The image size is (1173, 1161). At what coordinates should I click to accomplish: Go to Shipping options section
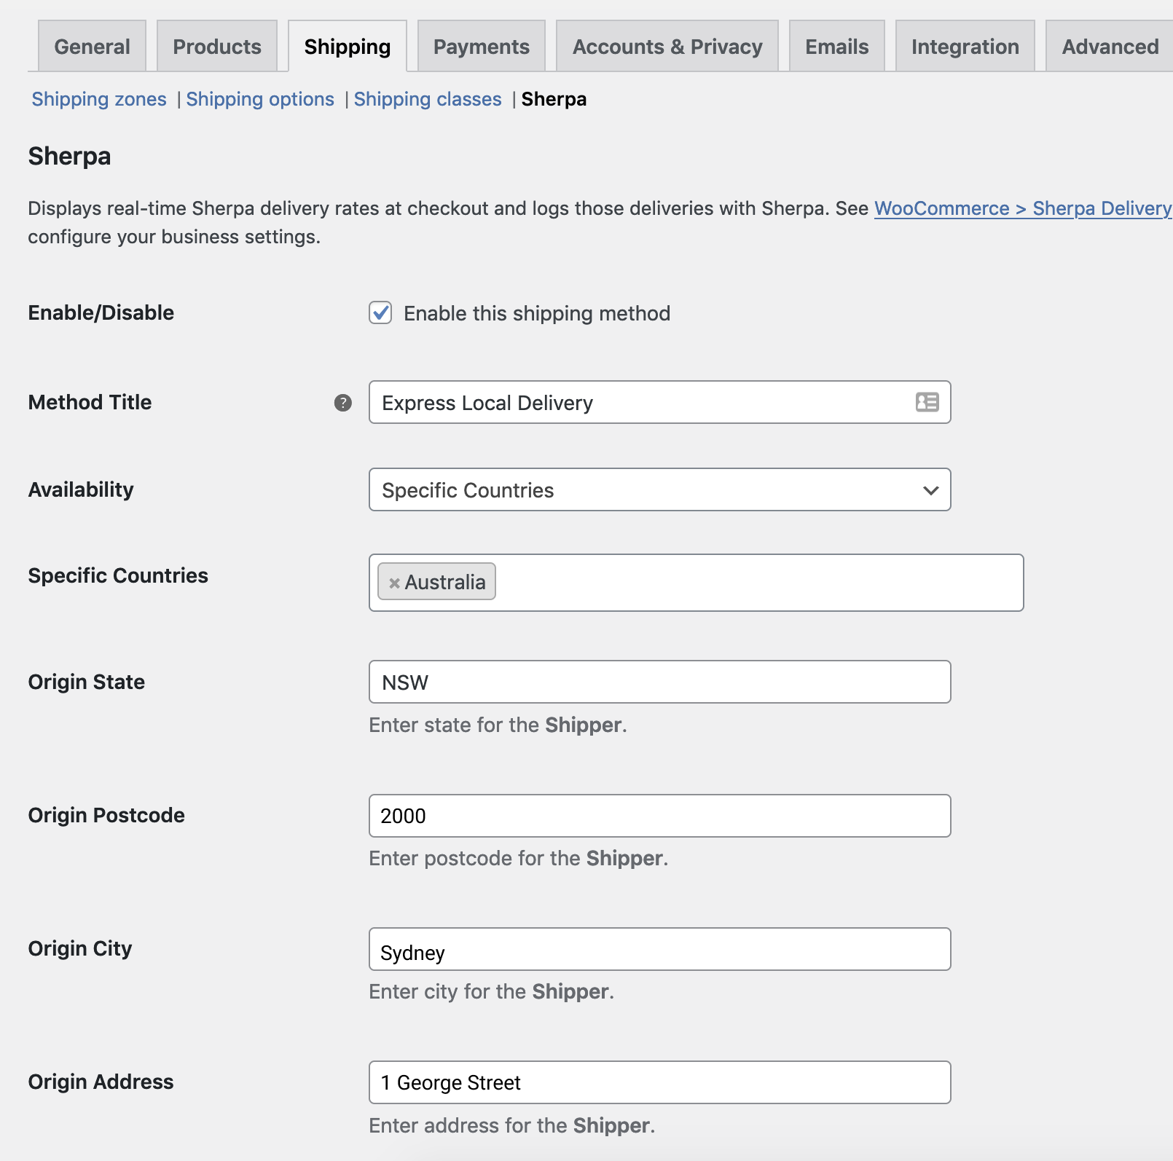(260, 99)
